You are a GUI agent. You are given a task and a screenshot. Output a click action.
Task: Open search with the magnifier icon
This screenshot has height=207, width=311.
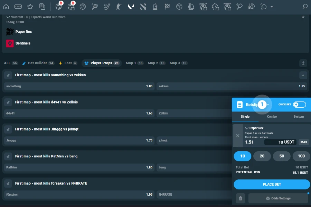(304, 7)
